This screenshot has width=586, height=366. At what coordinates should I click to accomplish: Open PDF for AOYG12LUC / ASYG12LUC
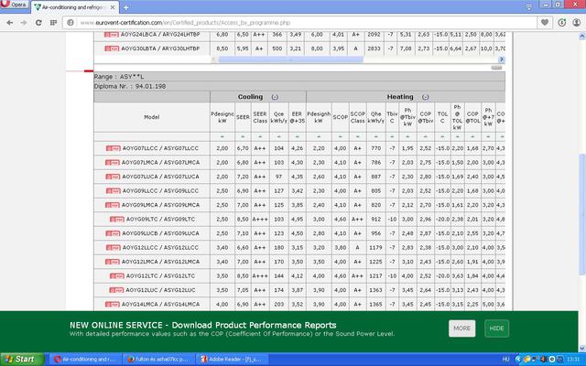[116, 290]
